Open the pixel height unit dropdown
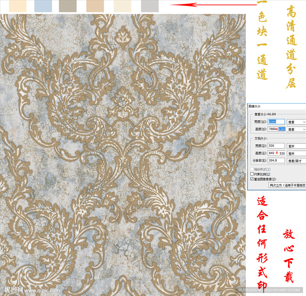This screenshot has width=306, height=296. [296, 129]
